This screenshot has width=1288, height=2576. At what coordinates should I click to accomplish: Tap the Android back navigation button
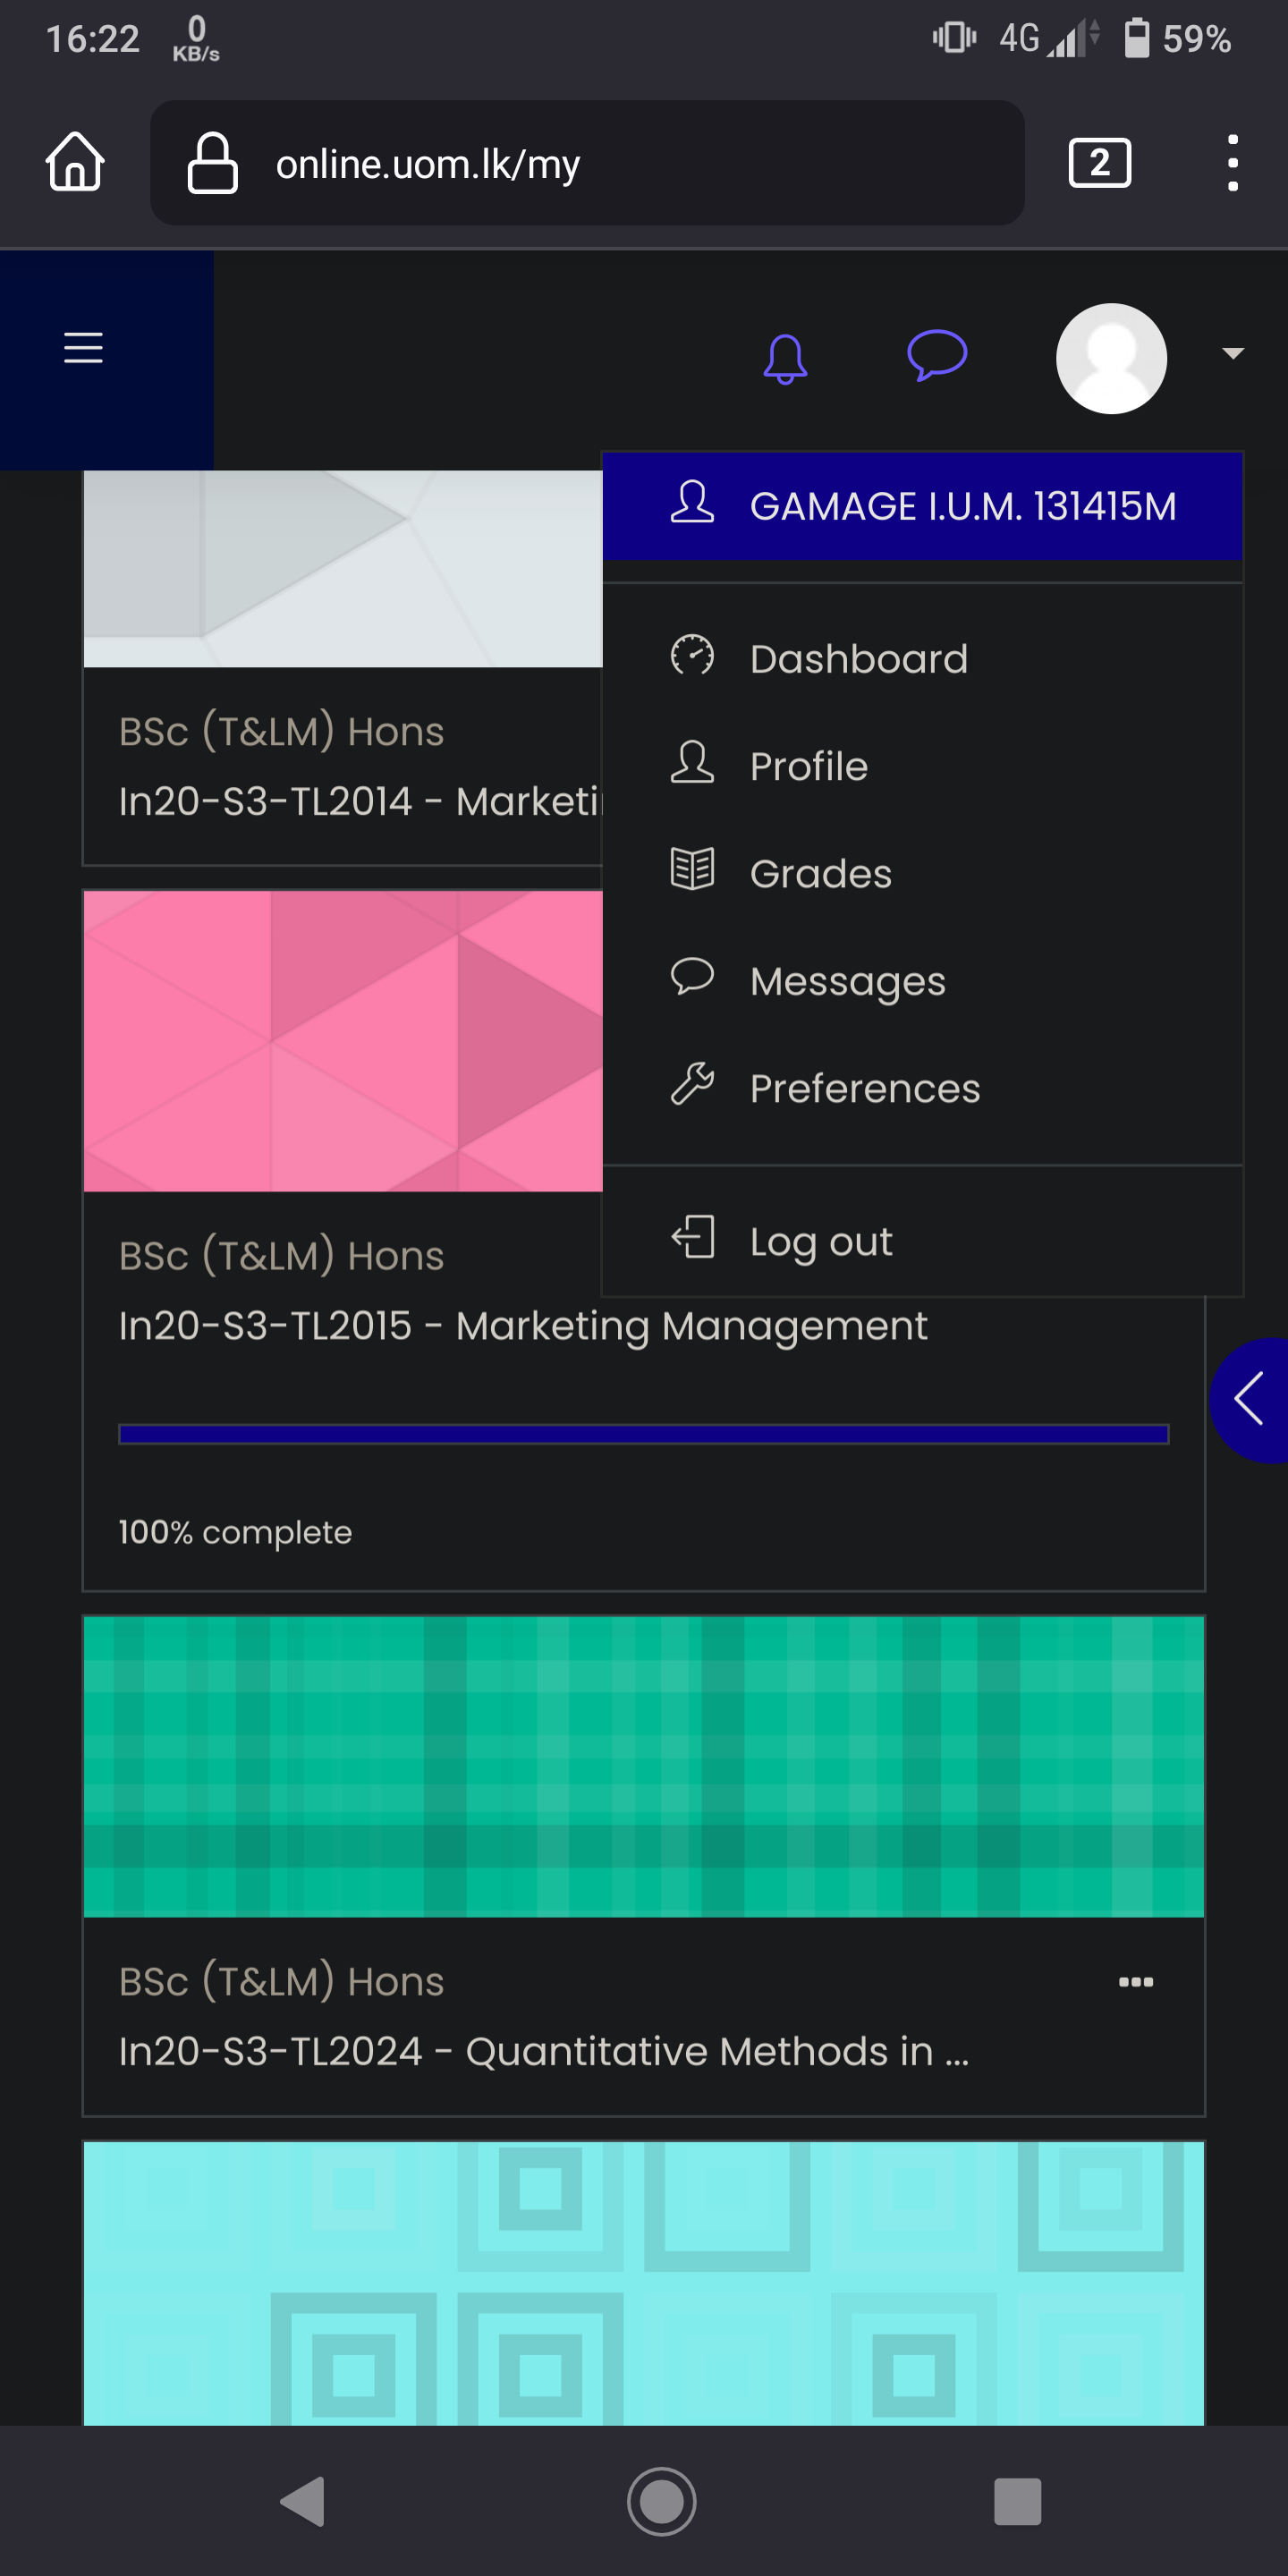(302, 2502)
